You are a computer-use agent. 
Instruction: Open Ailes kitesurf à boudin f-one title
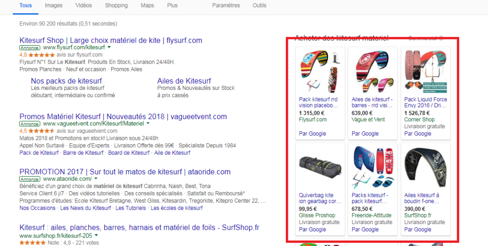tap(422, 198)
